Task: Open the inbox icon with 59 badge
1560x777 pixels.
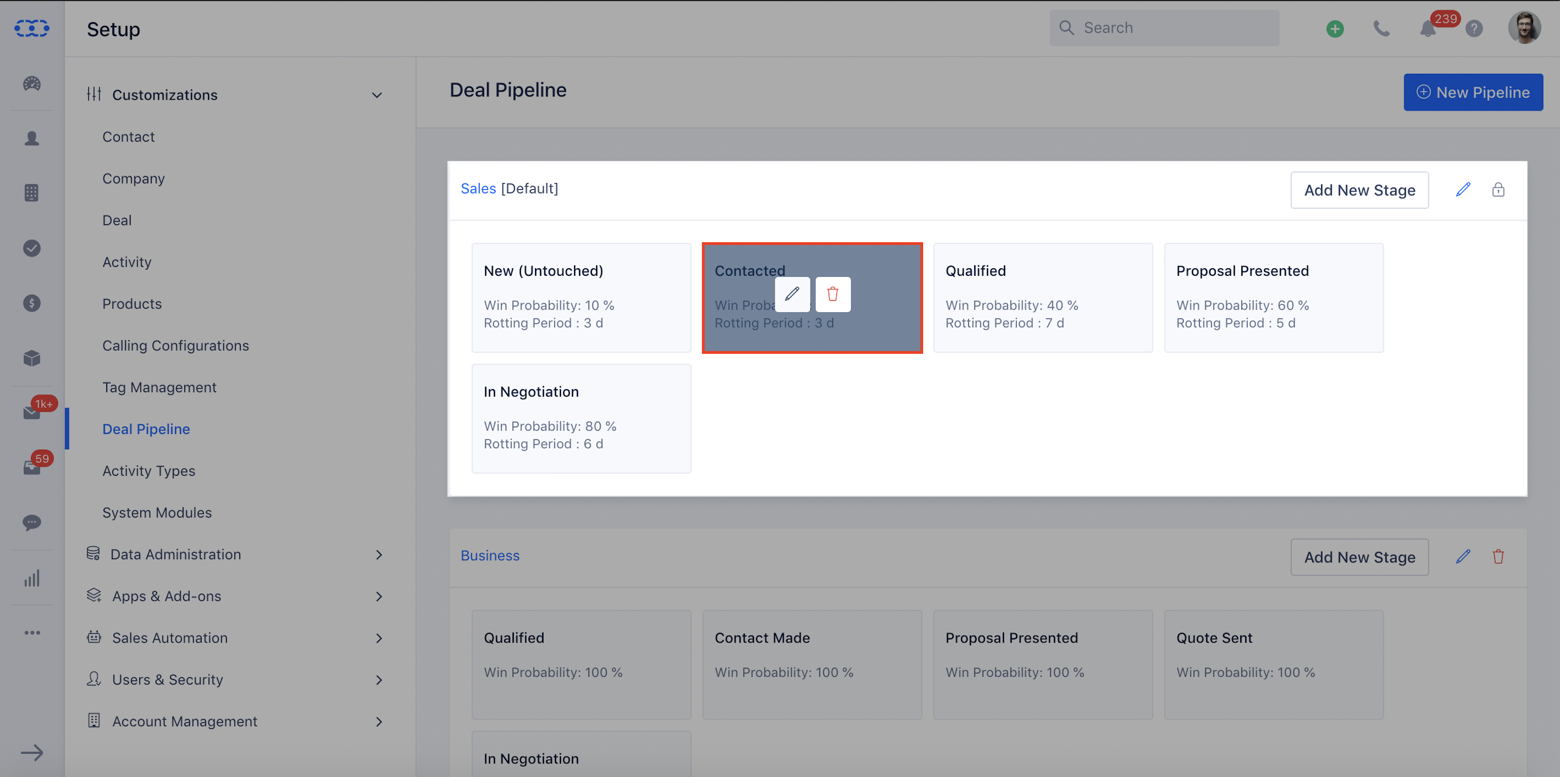Action: [31, 467]
